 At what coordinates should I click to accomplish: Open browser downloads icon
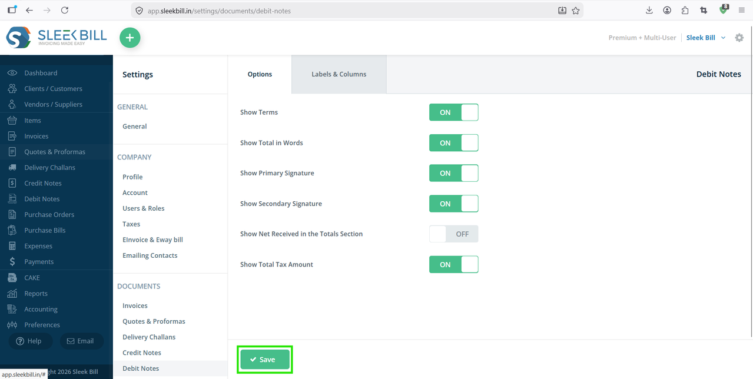[x=649, y=11]
